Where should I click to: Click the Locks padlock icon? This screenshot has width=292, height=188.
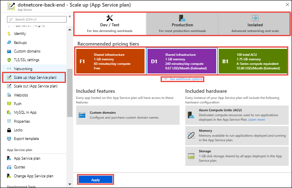click(9, 130)
